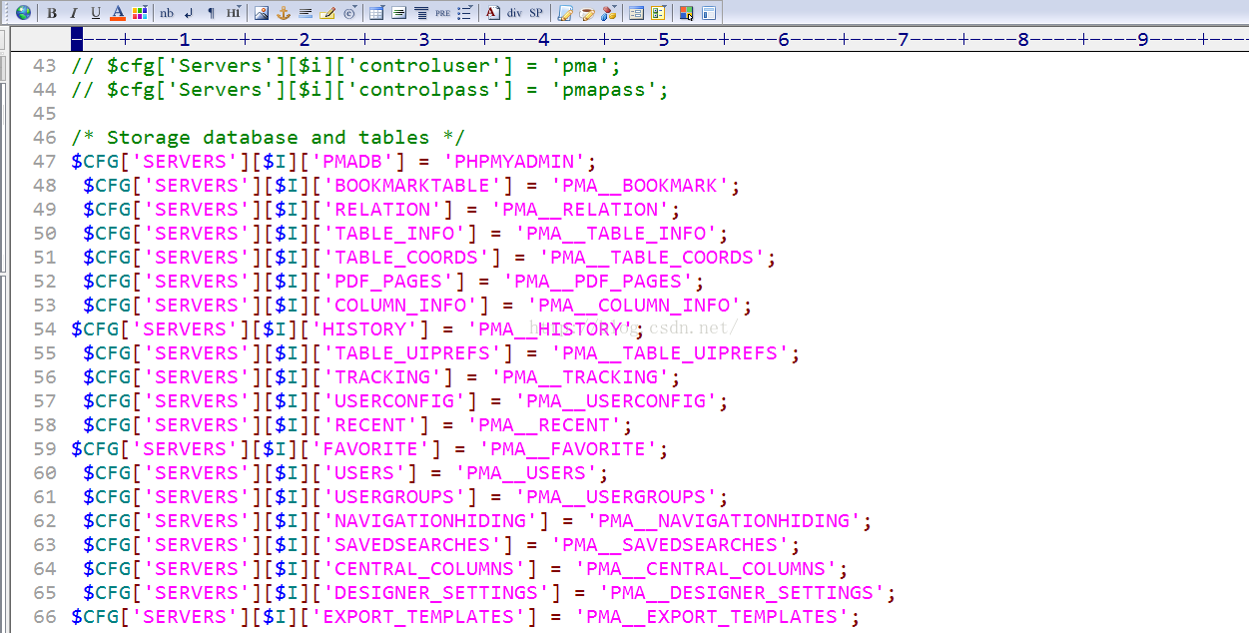Insert a non-breaking space (nb)

(x=167, y=13)
